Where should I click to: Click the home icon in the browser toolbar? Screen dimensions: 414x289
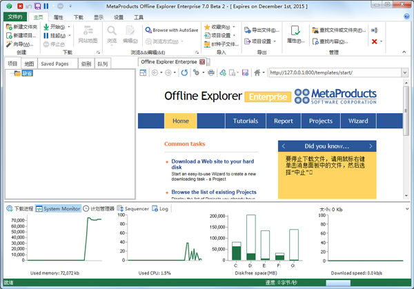257,72
